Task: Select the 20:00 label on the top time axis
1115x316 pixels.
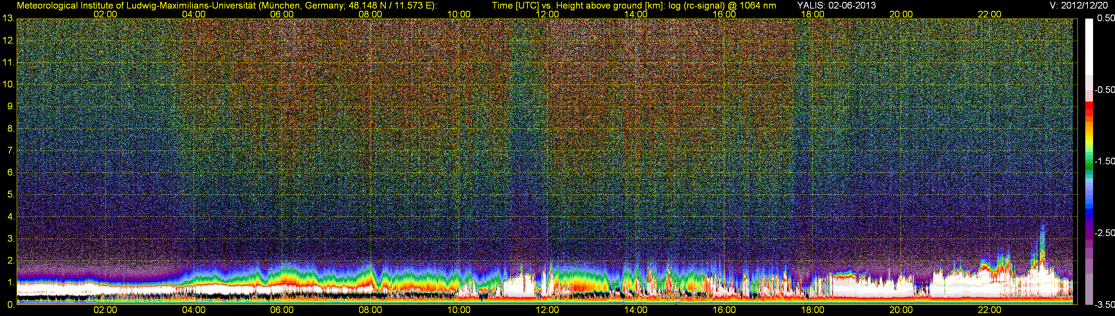Action: pyautogui.click(x=901, y=14)
